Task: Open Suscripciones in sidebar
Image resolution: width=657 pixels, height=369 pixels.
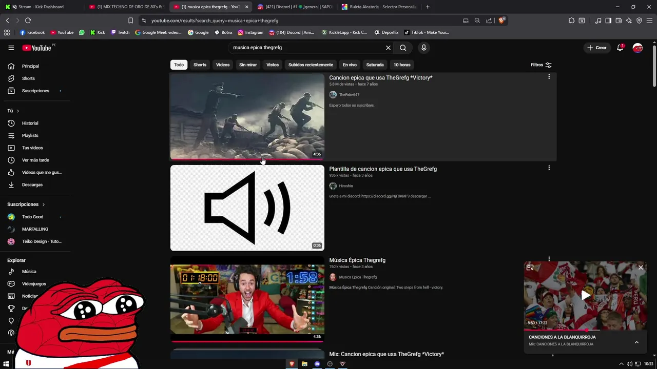Action: (35, 91)
